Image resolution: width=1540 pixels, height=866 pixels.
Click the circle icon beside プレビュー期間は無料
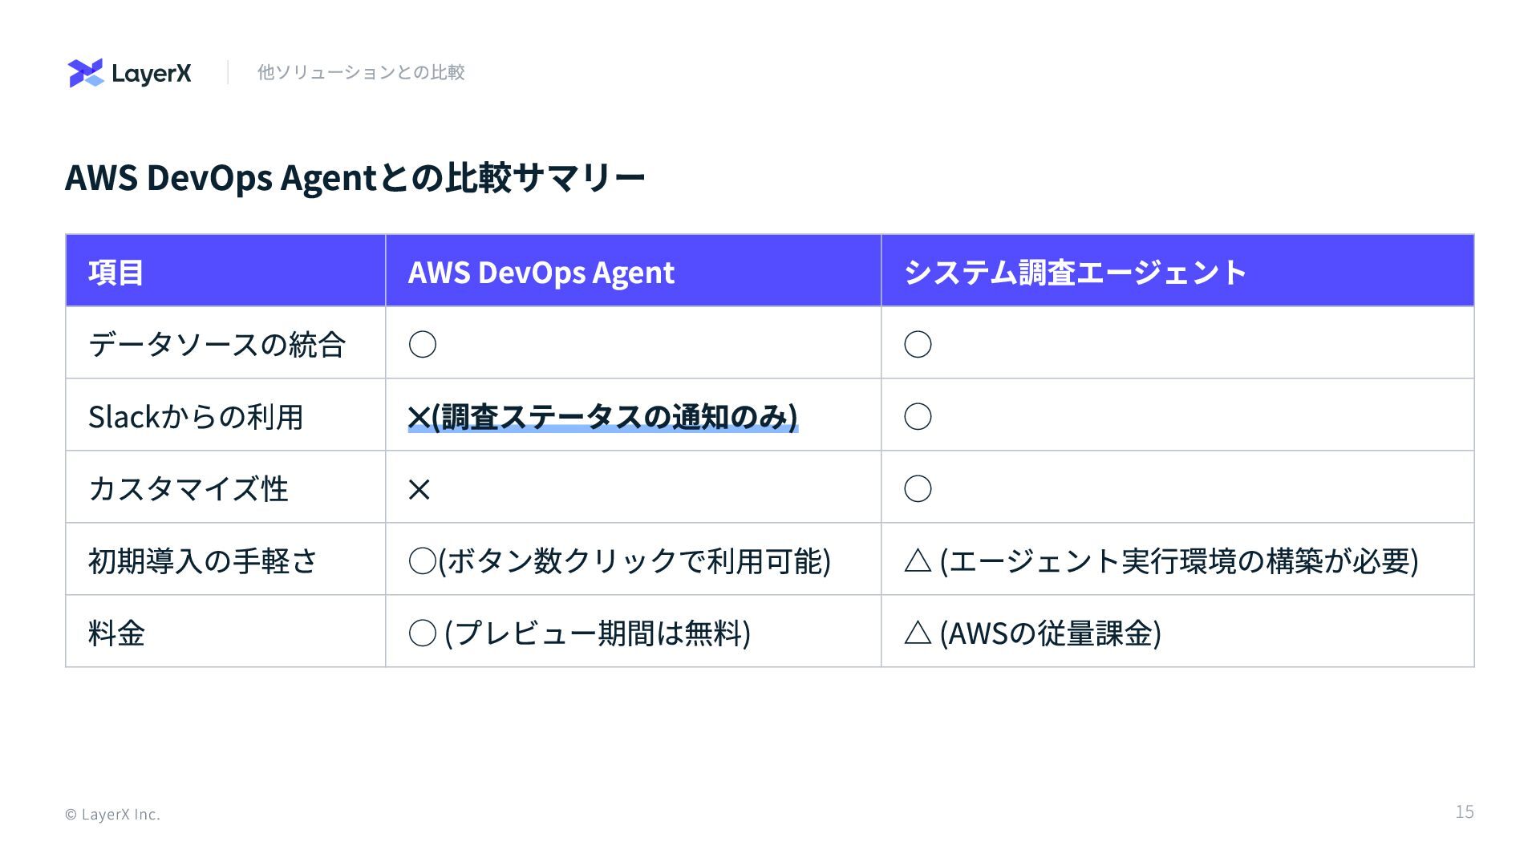[x=423, y=633]
